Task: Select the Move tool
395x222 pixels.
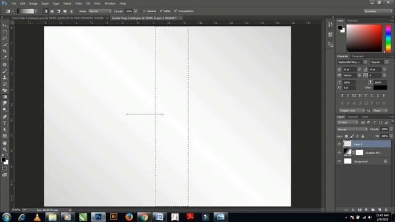Action: 4,25
